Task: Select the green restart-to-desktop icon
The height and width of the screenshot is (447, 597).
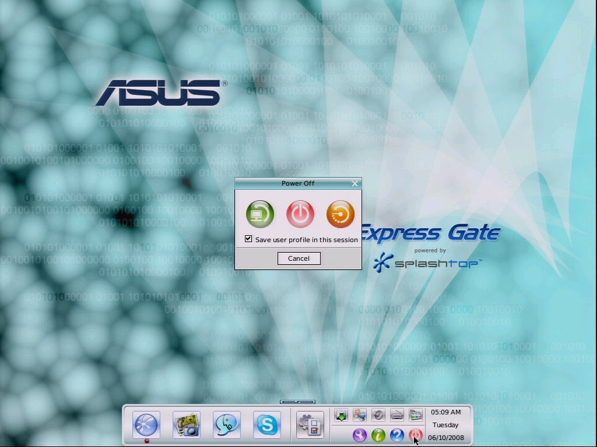Action: tap(259, 214)
